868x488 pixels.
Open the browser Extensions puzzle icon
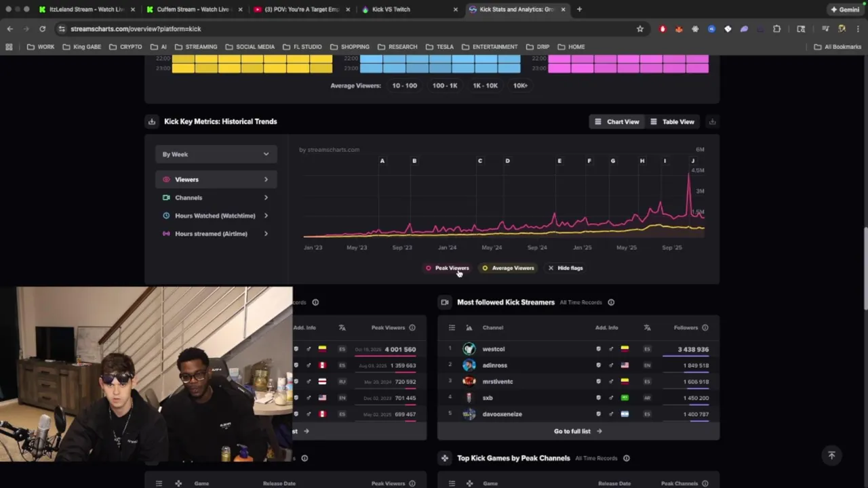pyautogui.click(x=776, y=29)
